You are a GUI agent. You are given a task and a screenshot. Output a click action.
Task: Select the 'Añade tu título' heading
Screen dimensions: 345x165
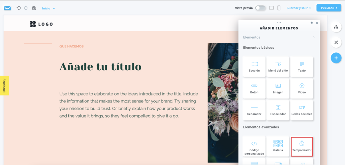click(100, 67)
